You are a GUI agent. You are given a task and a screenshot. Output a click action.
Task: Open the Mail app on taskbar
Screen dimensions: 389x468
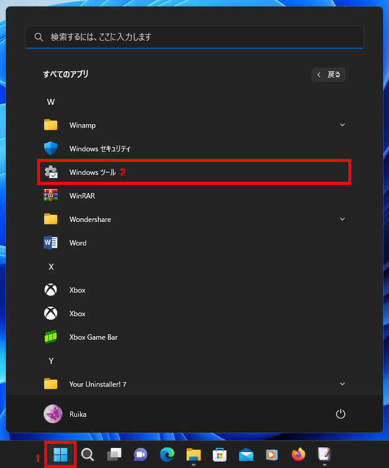coord(246,454)
